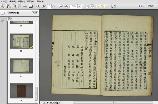Select page 18 thumbnail
Screen dimensions: 158x104
[x=21, y=91]
